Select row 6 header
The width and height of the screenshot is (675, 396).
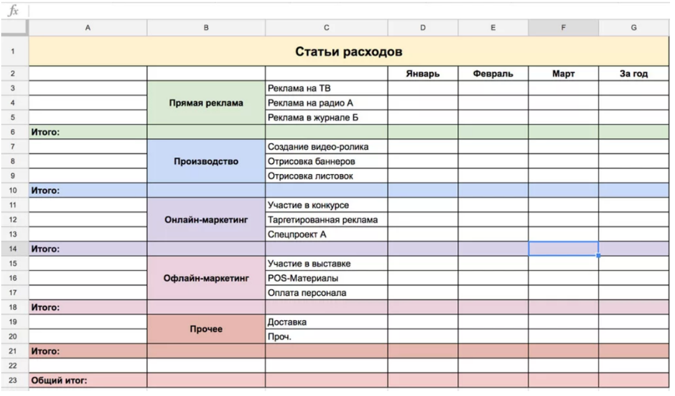click(x=13, y=132)
